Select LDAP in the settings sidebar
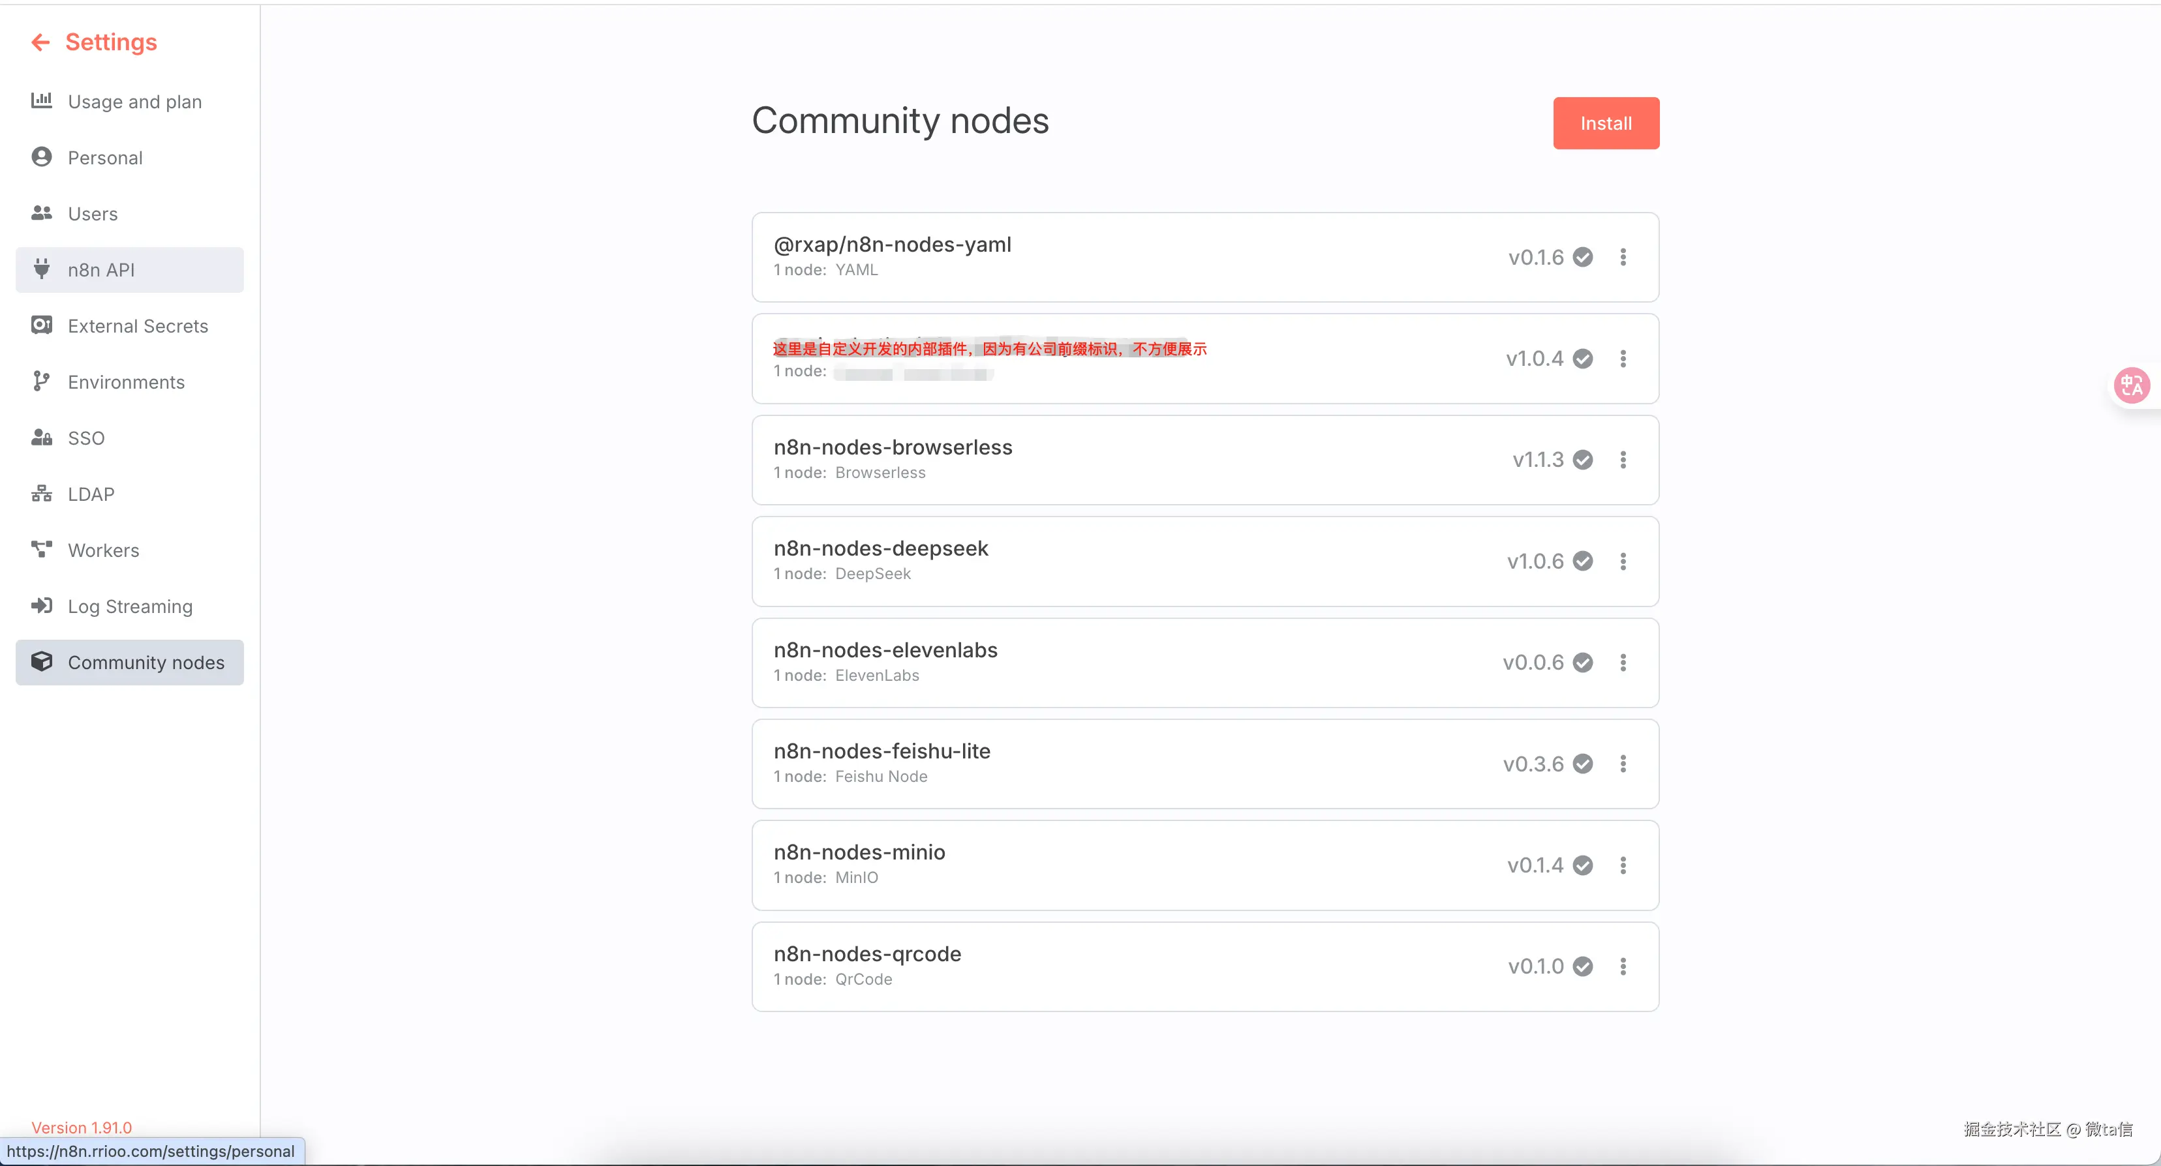This screenshot has height=1166, width=2161. pos(91,494)
